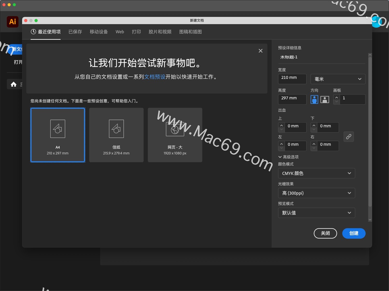
Task: Click the 创建 button to create document
Action: [353, 233]
